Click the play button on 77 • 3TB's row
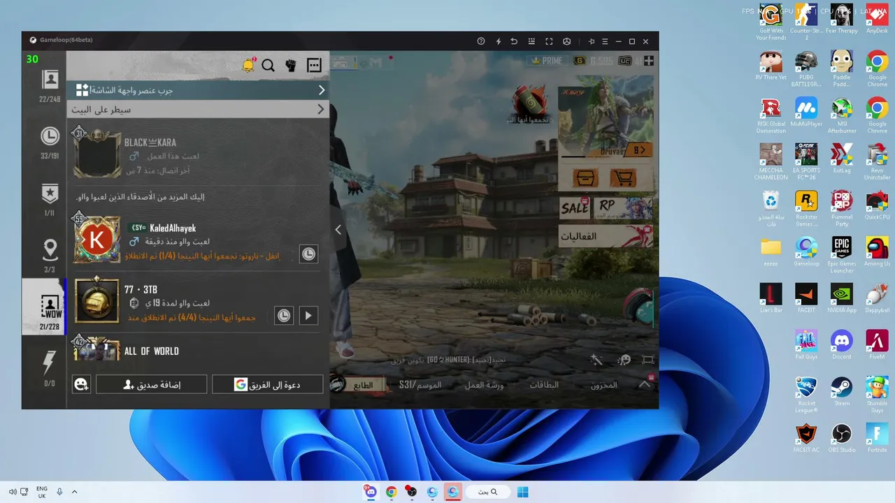895x503 pixels. coord(308,316)
